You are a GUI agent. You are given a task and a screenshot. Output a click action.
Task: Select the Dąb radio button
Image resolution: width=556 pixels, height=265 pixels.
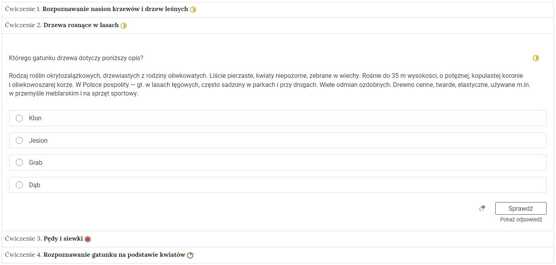point(19,185)
